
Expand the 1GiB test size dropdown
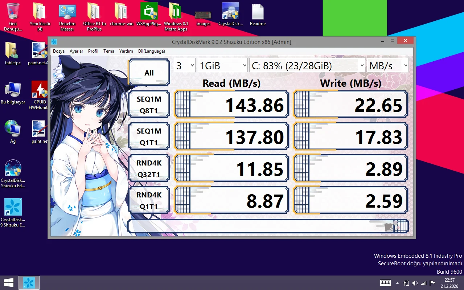(222, 66)
